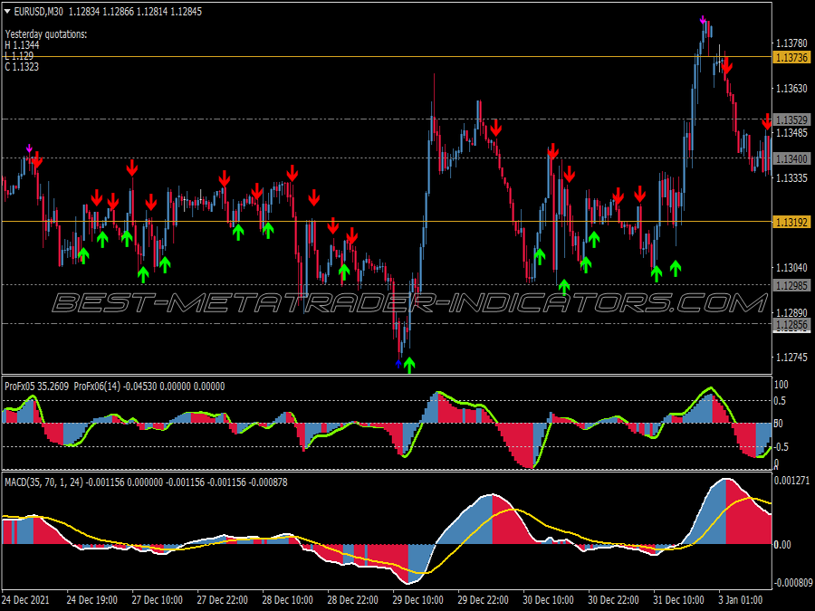The image size is (815, 611).
Task: Click the 27 Dec 10:00 time axis label
Action: pos(157,600)
